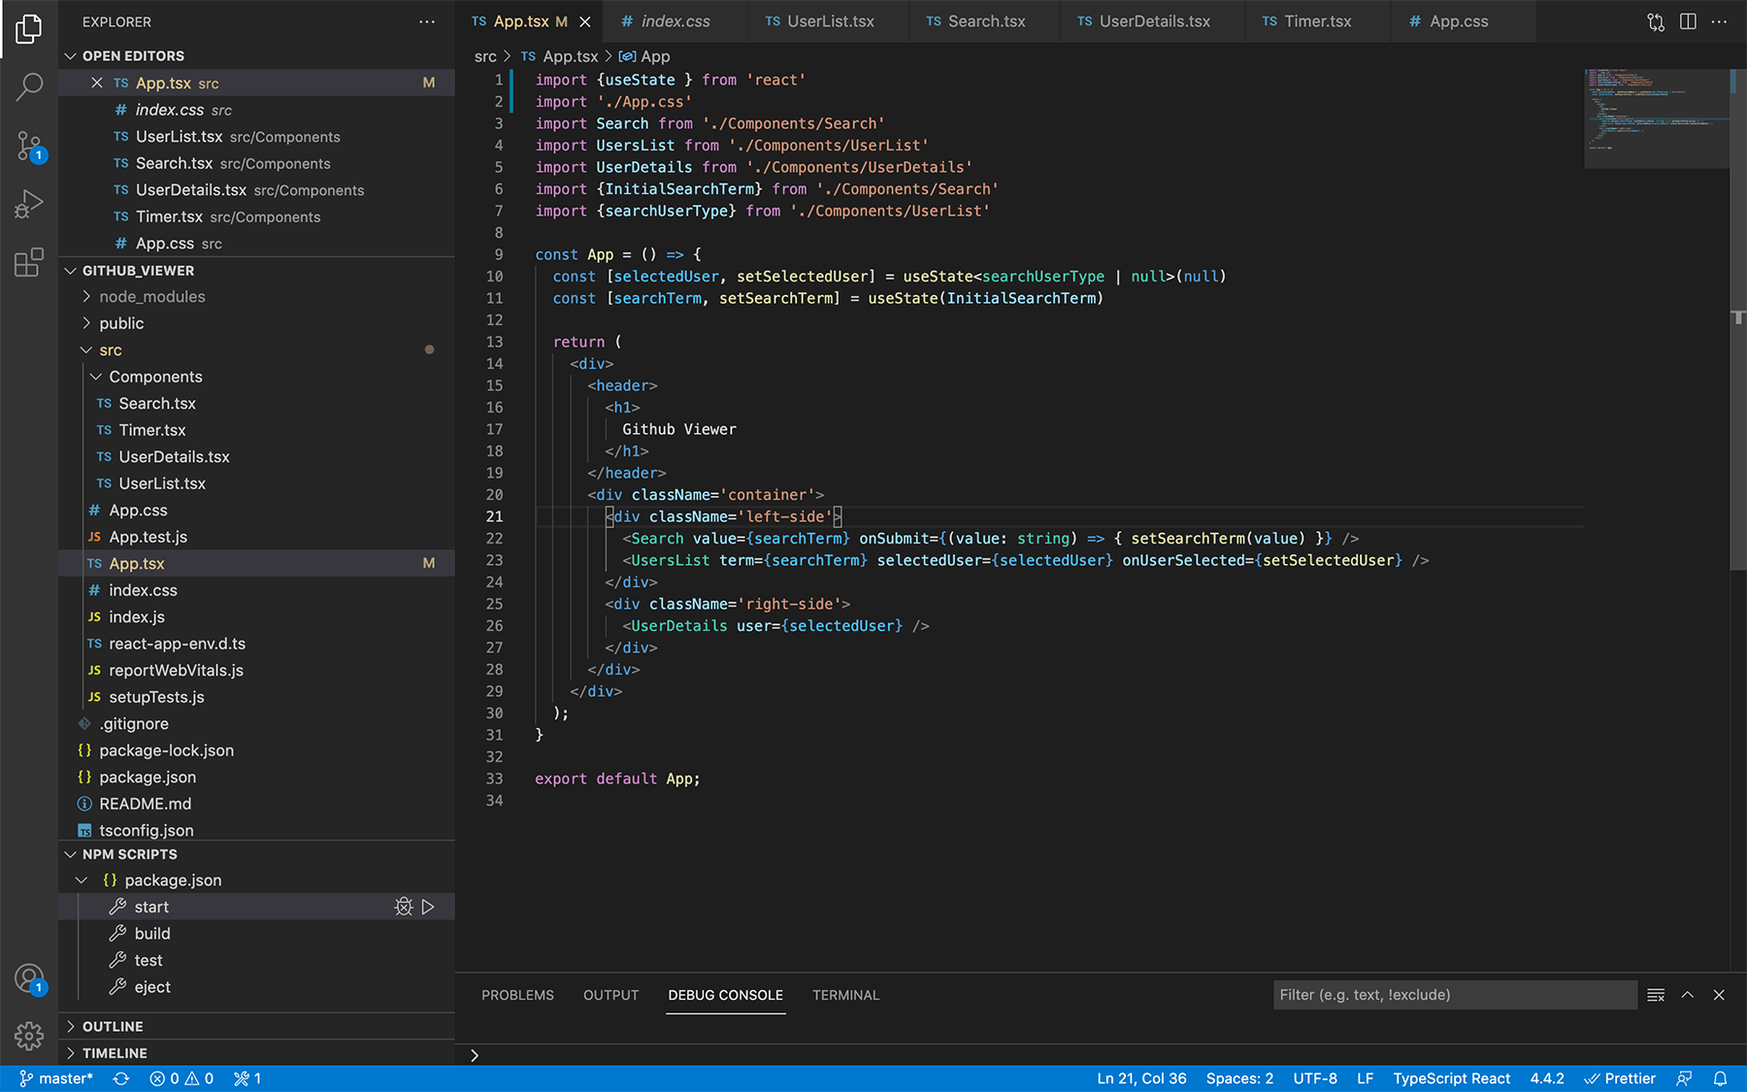This screenshot has height=1092, width=1747.
Task: Open the Output panel tab
Action: [x=610, y=995]
